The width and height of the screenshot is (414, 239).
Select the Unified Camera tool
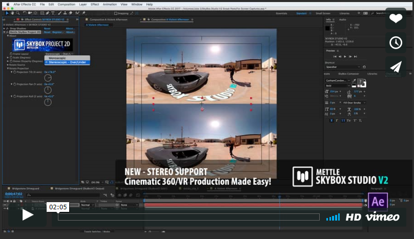(30, 13)
